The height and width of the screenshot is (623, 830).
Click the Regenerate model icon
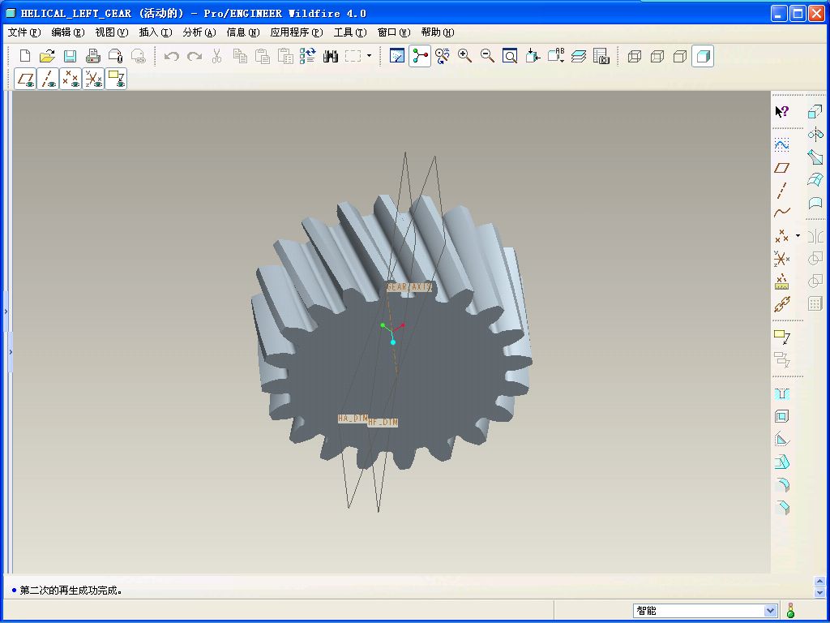click(x=307, y=56)
